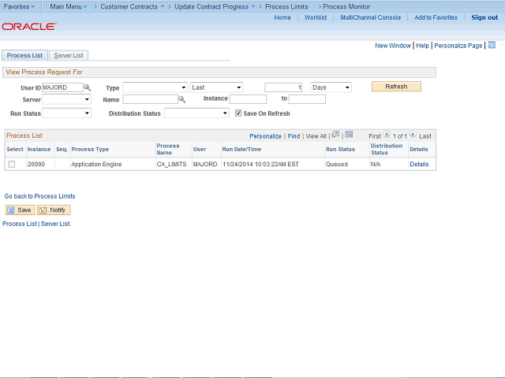Click the Oracle logo
This screenshot has height=378, width=505.
[29, 26]
